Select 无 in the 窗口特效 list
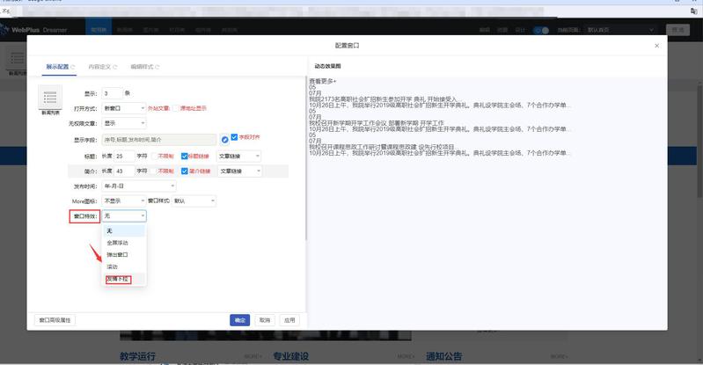Image resolution: width=703 pixels, height=365 pixels. (124, 230)
